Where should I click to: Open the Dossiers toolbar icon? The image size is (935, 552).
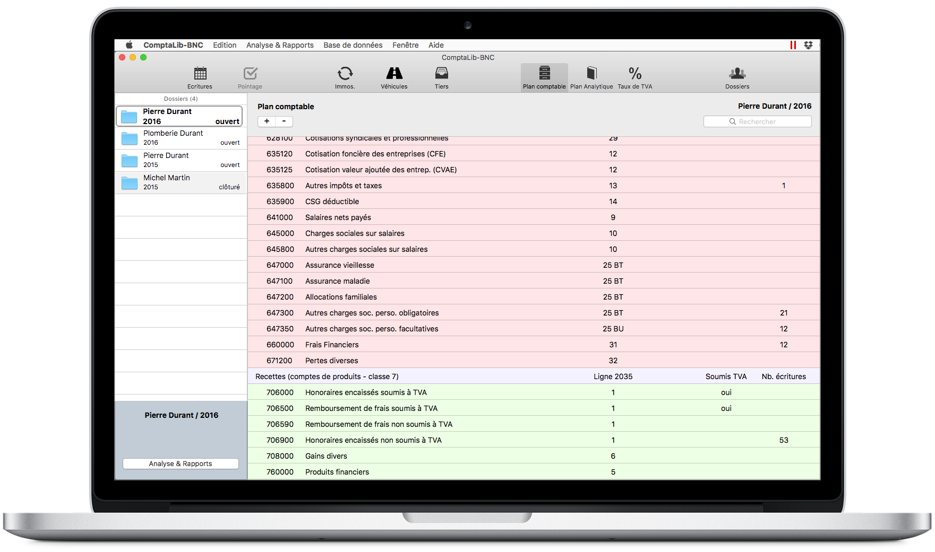(x=737, y=78)
